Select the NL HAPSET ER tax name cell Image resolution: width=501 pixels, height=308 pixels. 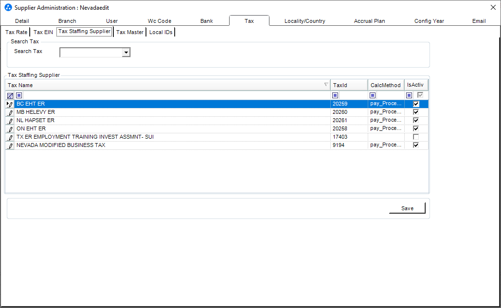point(173,121)
